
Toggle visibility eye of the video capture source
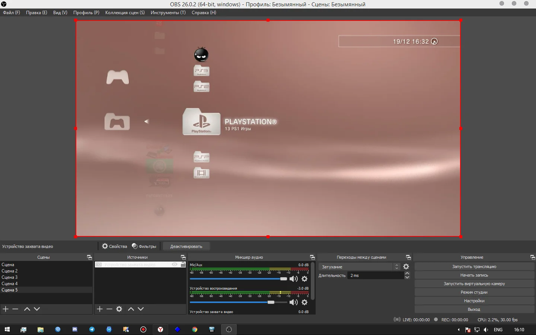[x=175, y=264]
